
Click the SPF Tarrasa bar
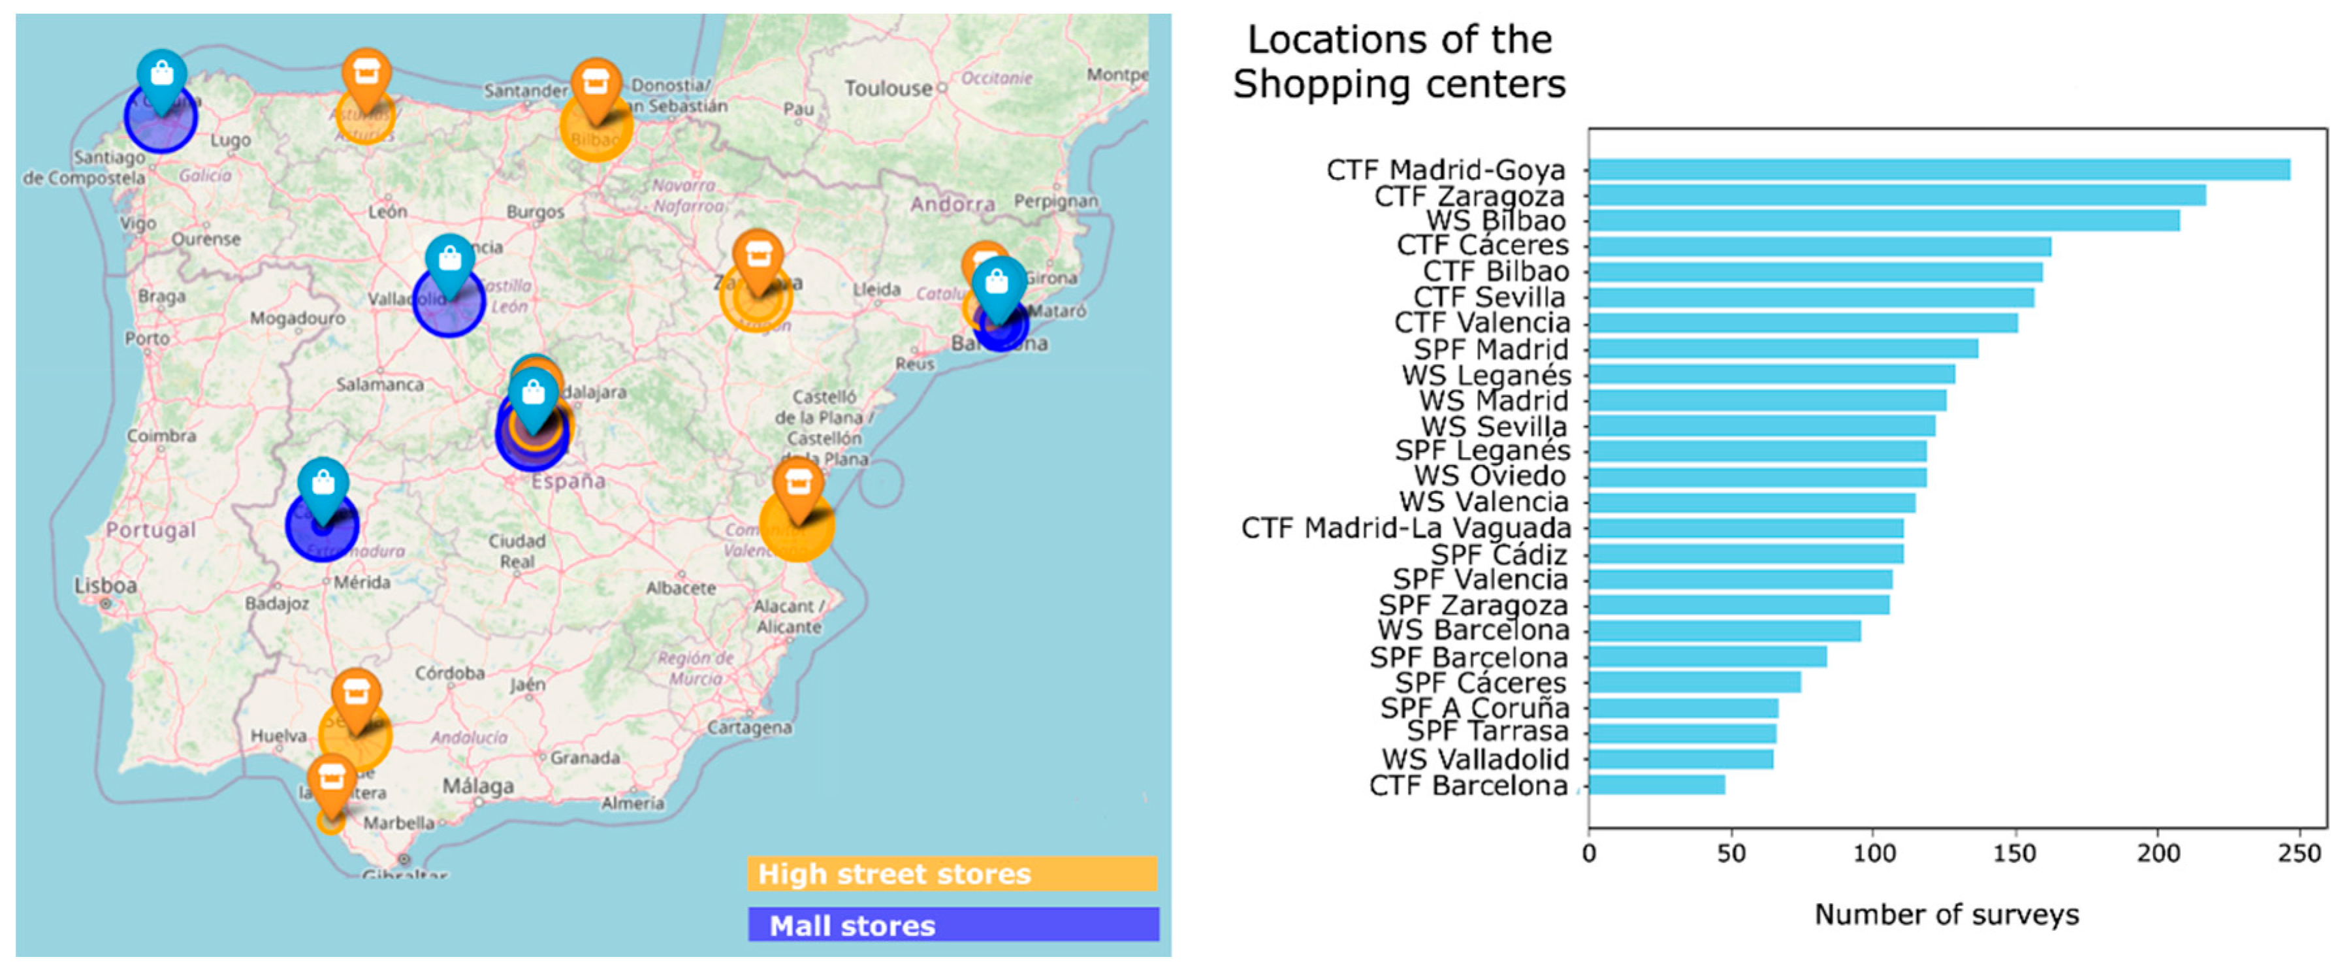click(1682, 732)
